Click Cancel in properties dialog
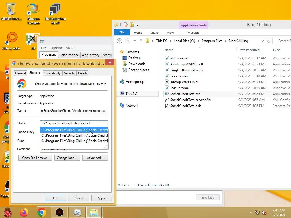The width and height of the screenshot is (291, 218). click(x=78, y=198)
